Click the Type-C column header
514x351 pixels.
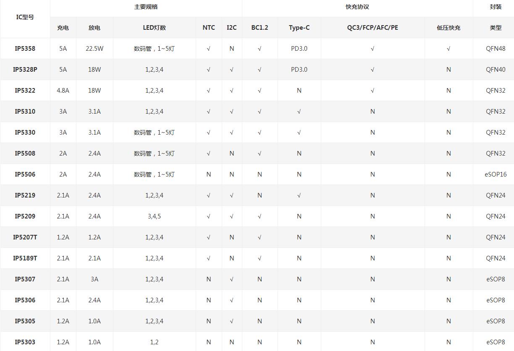coord(299,28)
